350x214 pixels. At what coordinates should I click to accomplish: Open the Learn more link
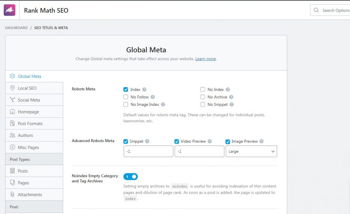pos(205,59)
